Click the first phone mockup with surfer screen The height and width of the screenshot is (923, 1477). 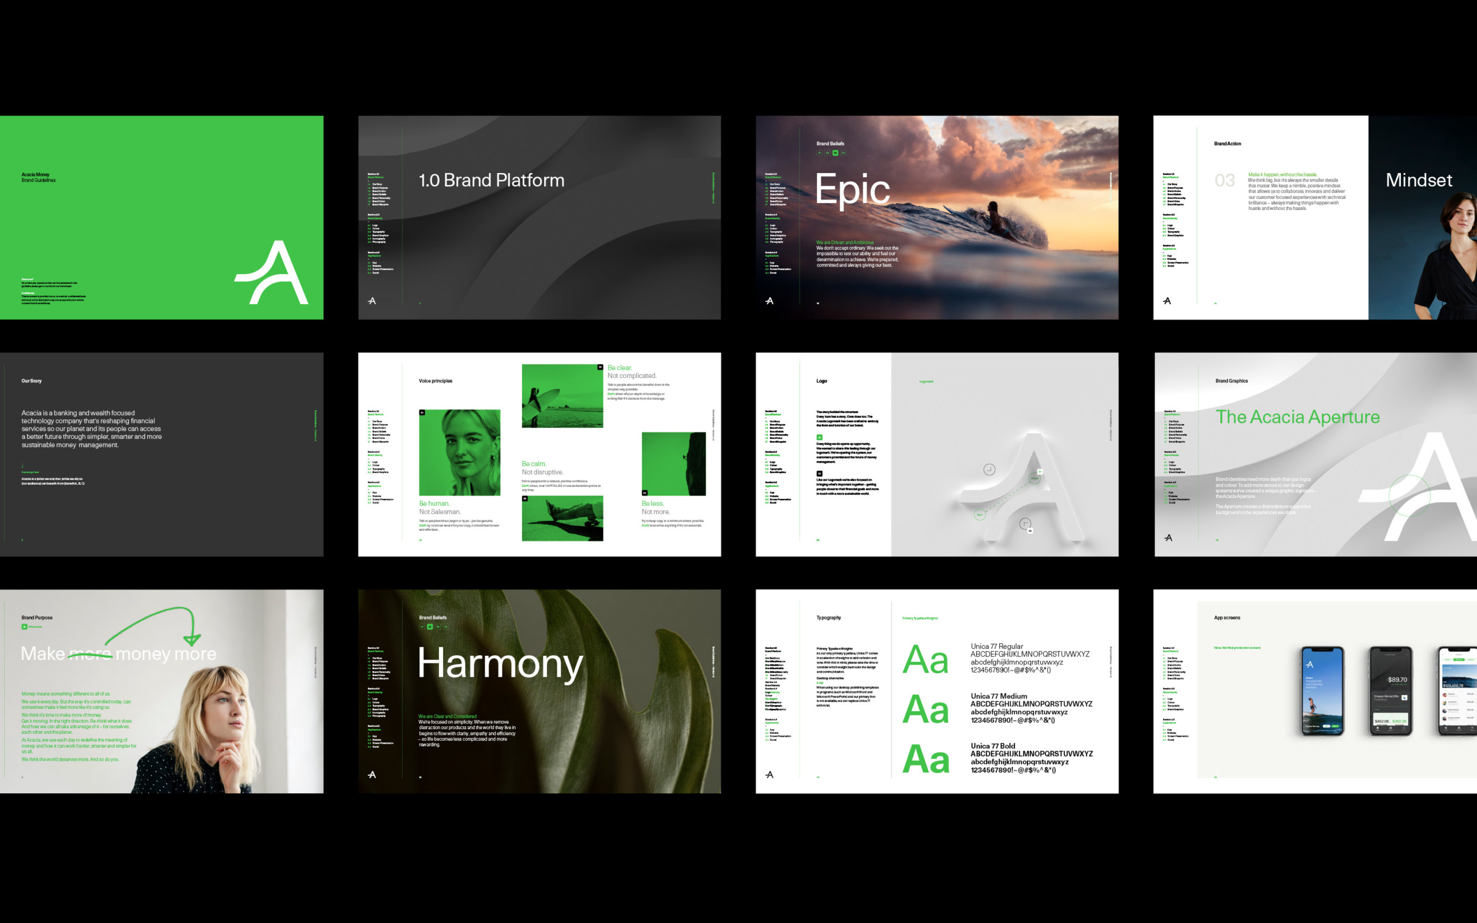pos(1322,691)
